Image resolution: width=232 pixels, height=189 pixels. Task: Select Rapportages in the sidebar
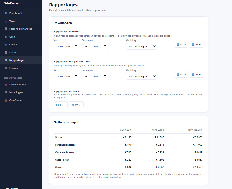(21, 60)
